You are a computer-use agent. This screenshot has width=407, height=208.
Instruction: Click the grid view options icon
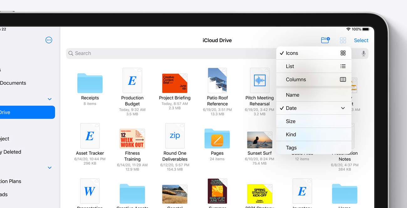coord(343,40)
